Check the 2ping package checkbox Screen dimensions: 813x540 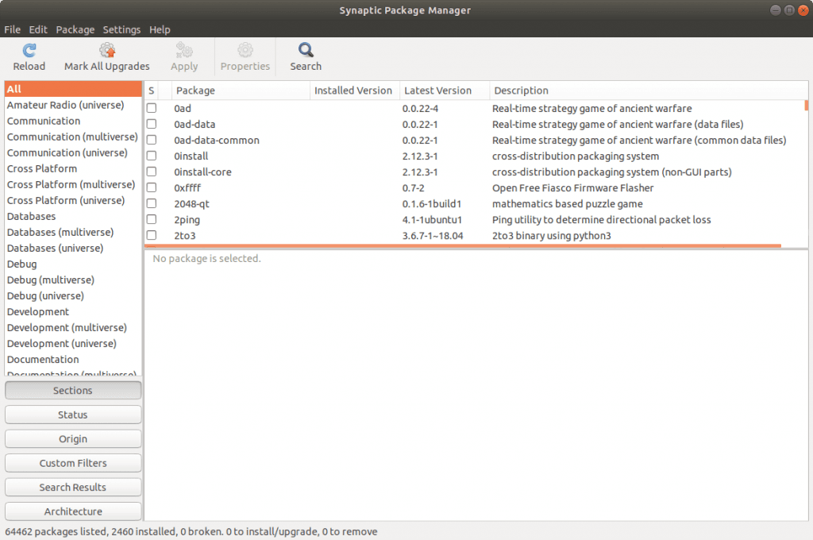(x=150, y=219)
